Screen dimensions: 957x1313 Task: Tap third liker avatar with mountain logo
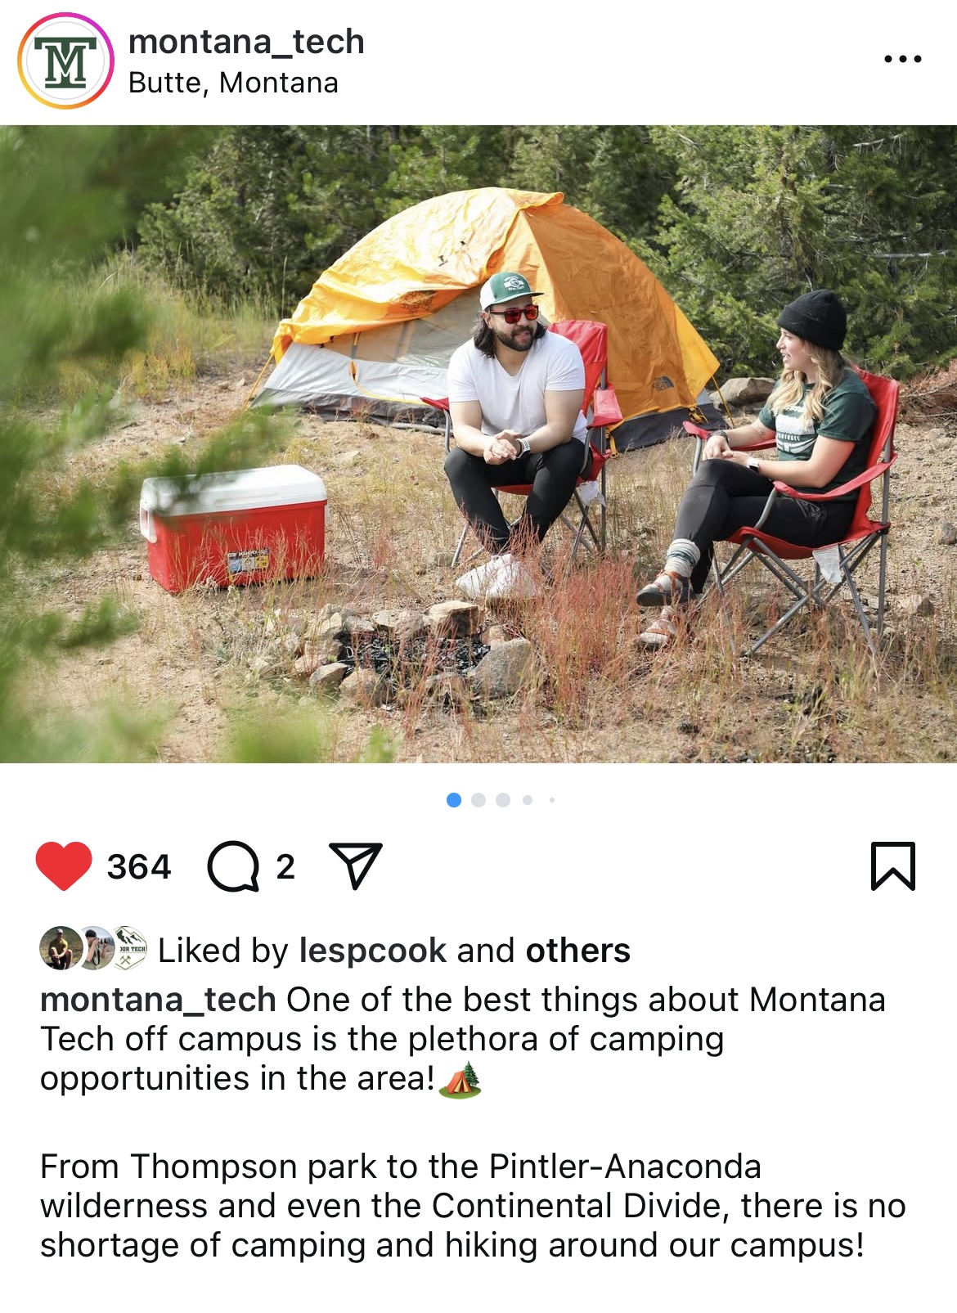coord(129,948)
